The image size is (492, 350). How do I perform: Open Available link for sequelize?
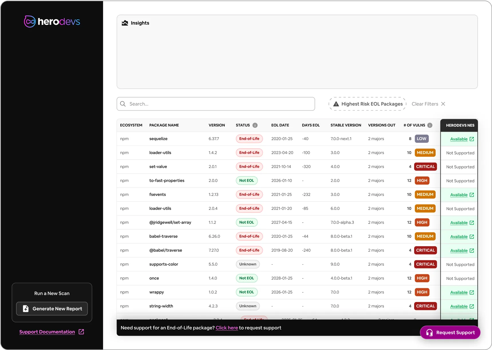click(459, 139)
